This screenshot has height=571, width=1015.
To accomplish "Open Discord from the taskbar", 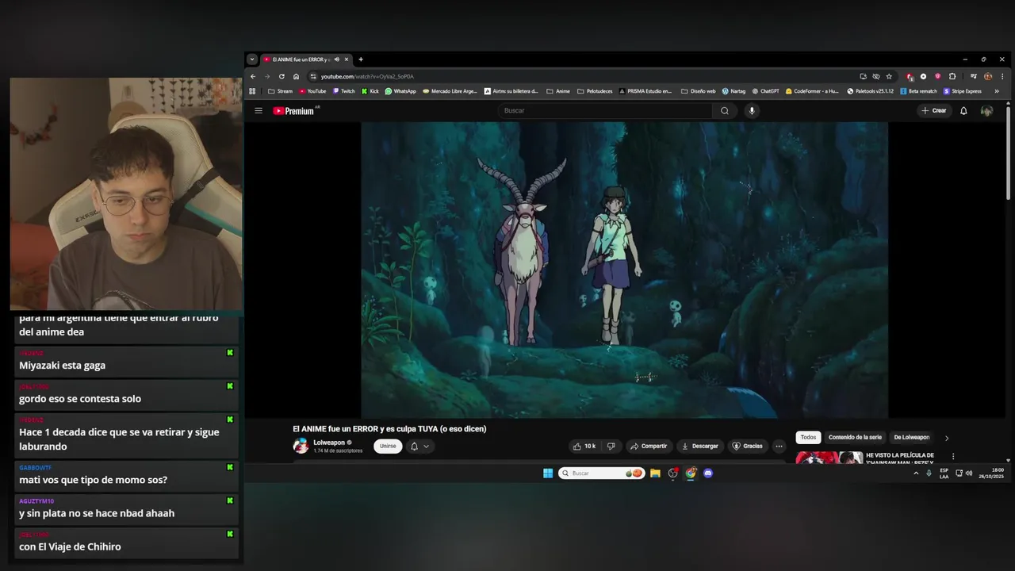I will tap(708, 473).
